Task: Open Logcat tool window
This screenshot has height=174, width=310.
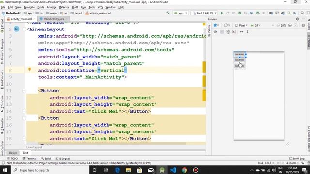Action: pyautogui.click(x=63, y=158)
